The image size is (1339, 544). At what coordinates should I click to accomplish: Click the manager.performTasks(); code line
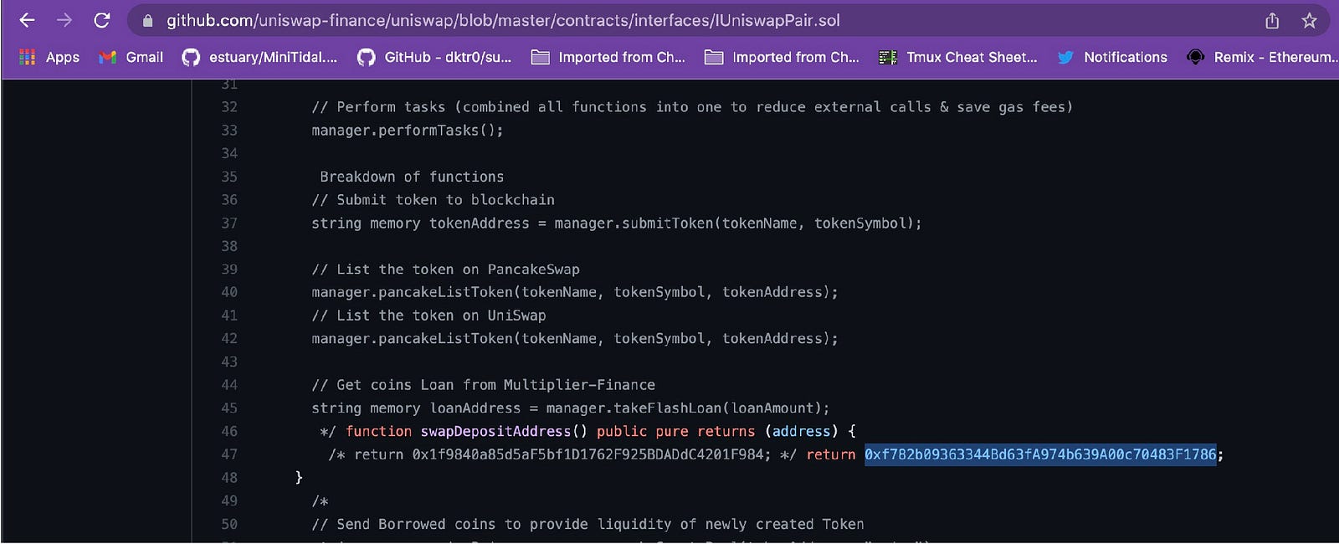click(408, 131)
